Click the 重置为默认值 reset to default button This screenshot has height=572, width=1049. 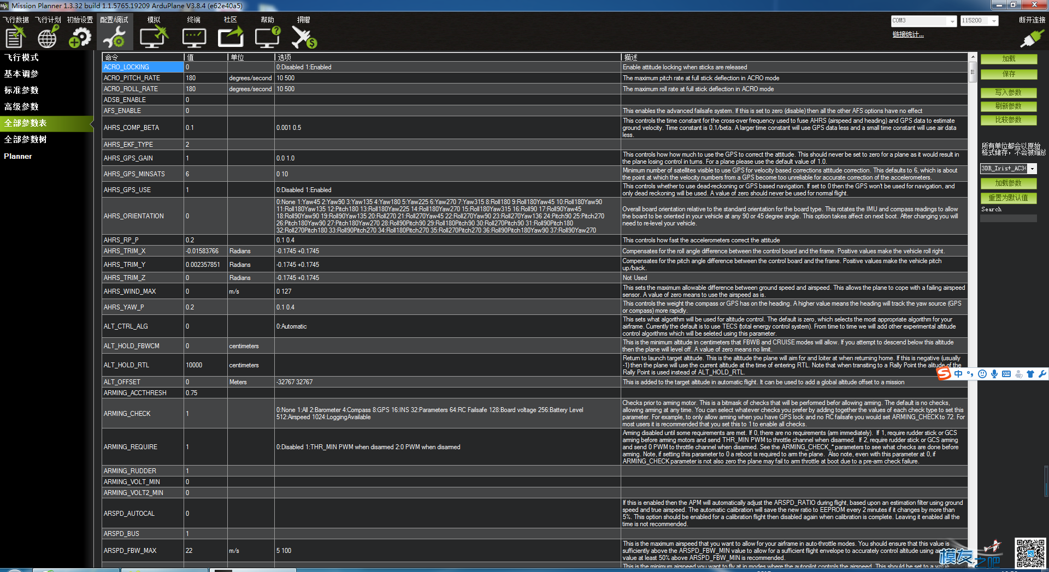coord(1009,198)
